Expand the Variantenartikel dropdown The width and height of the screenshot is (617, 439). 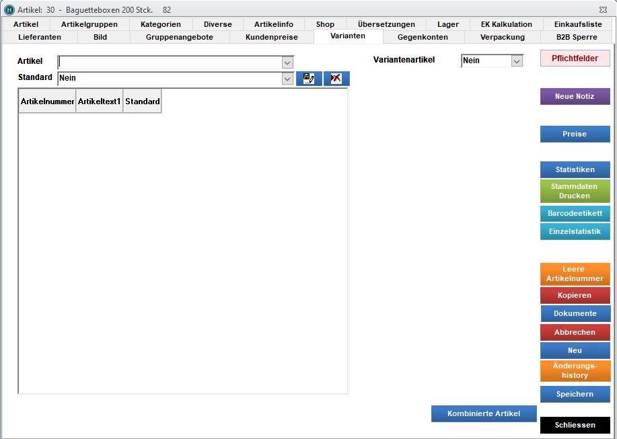517,61
